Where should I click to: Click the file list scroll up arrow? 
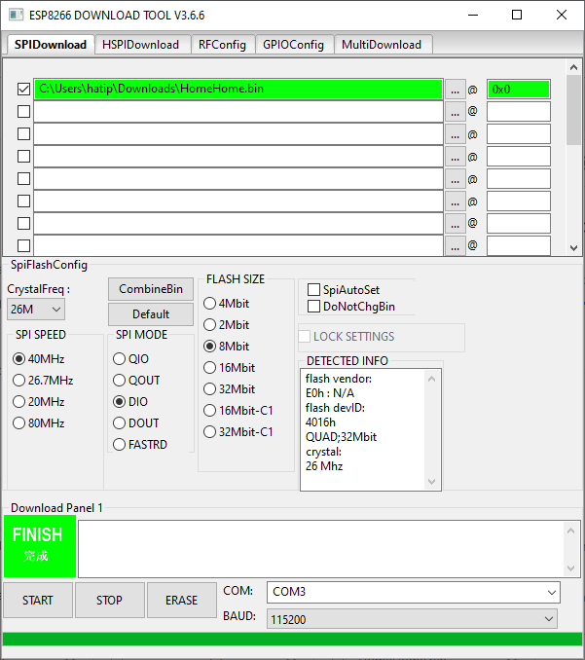573,67
